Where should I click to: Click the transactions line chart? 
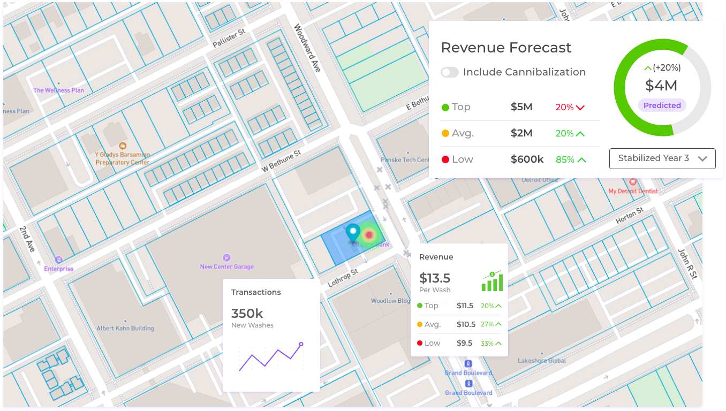pos(271,357)
